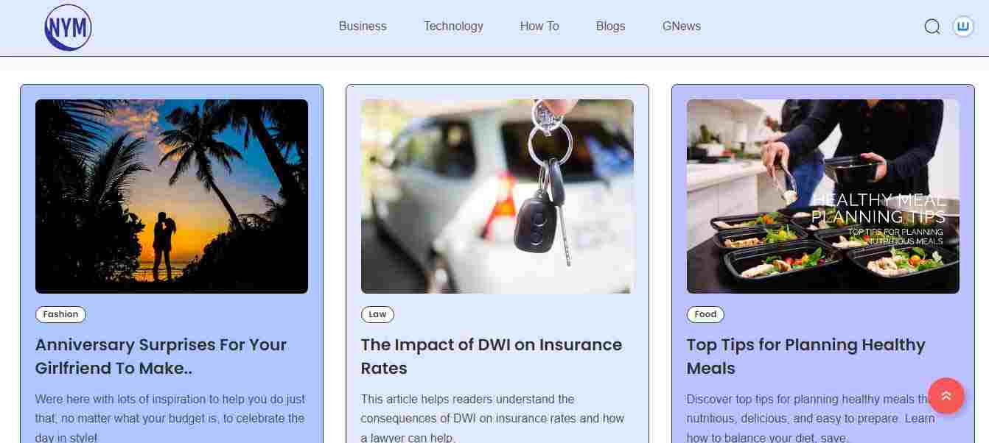989x443 pixels.
Task: Click the Fashion category tag
Action: (x=60, y=314)
